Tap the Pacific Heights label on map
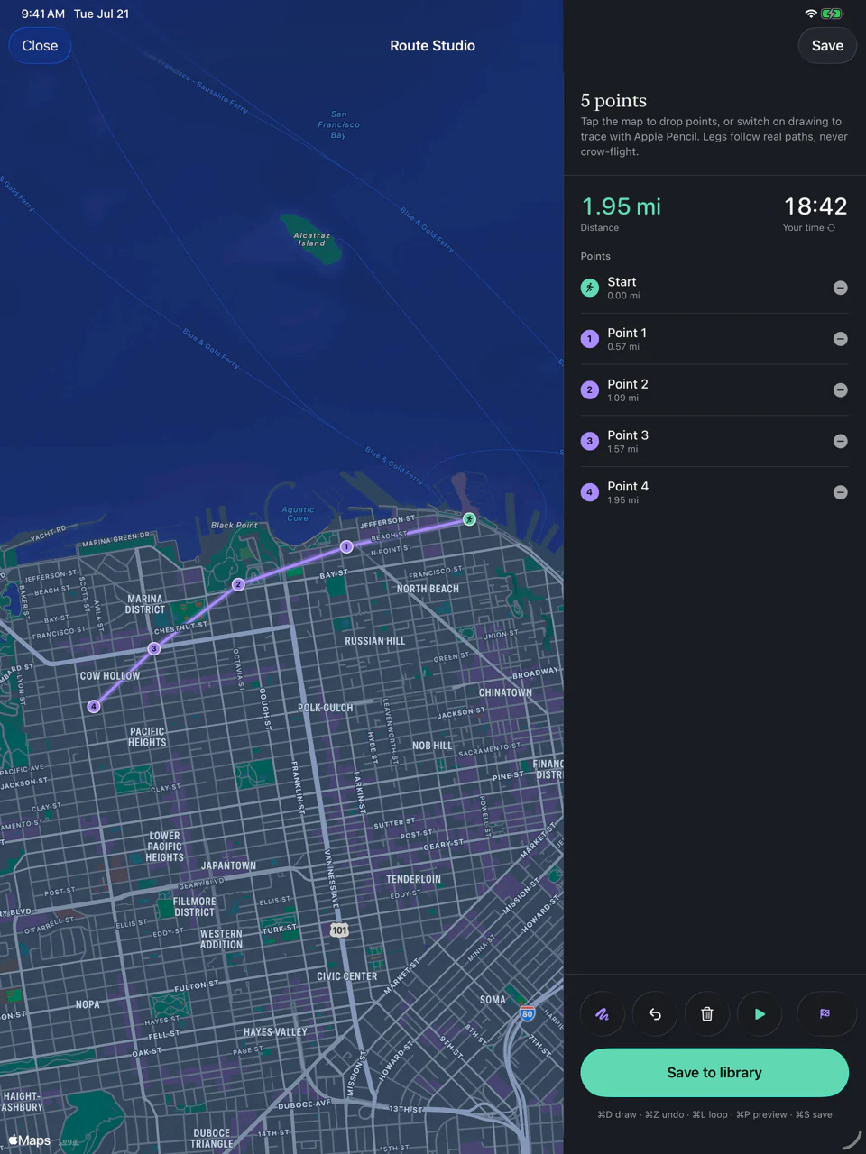 (147, 737)
